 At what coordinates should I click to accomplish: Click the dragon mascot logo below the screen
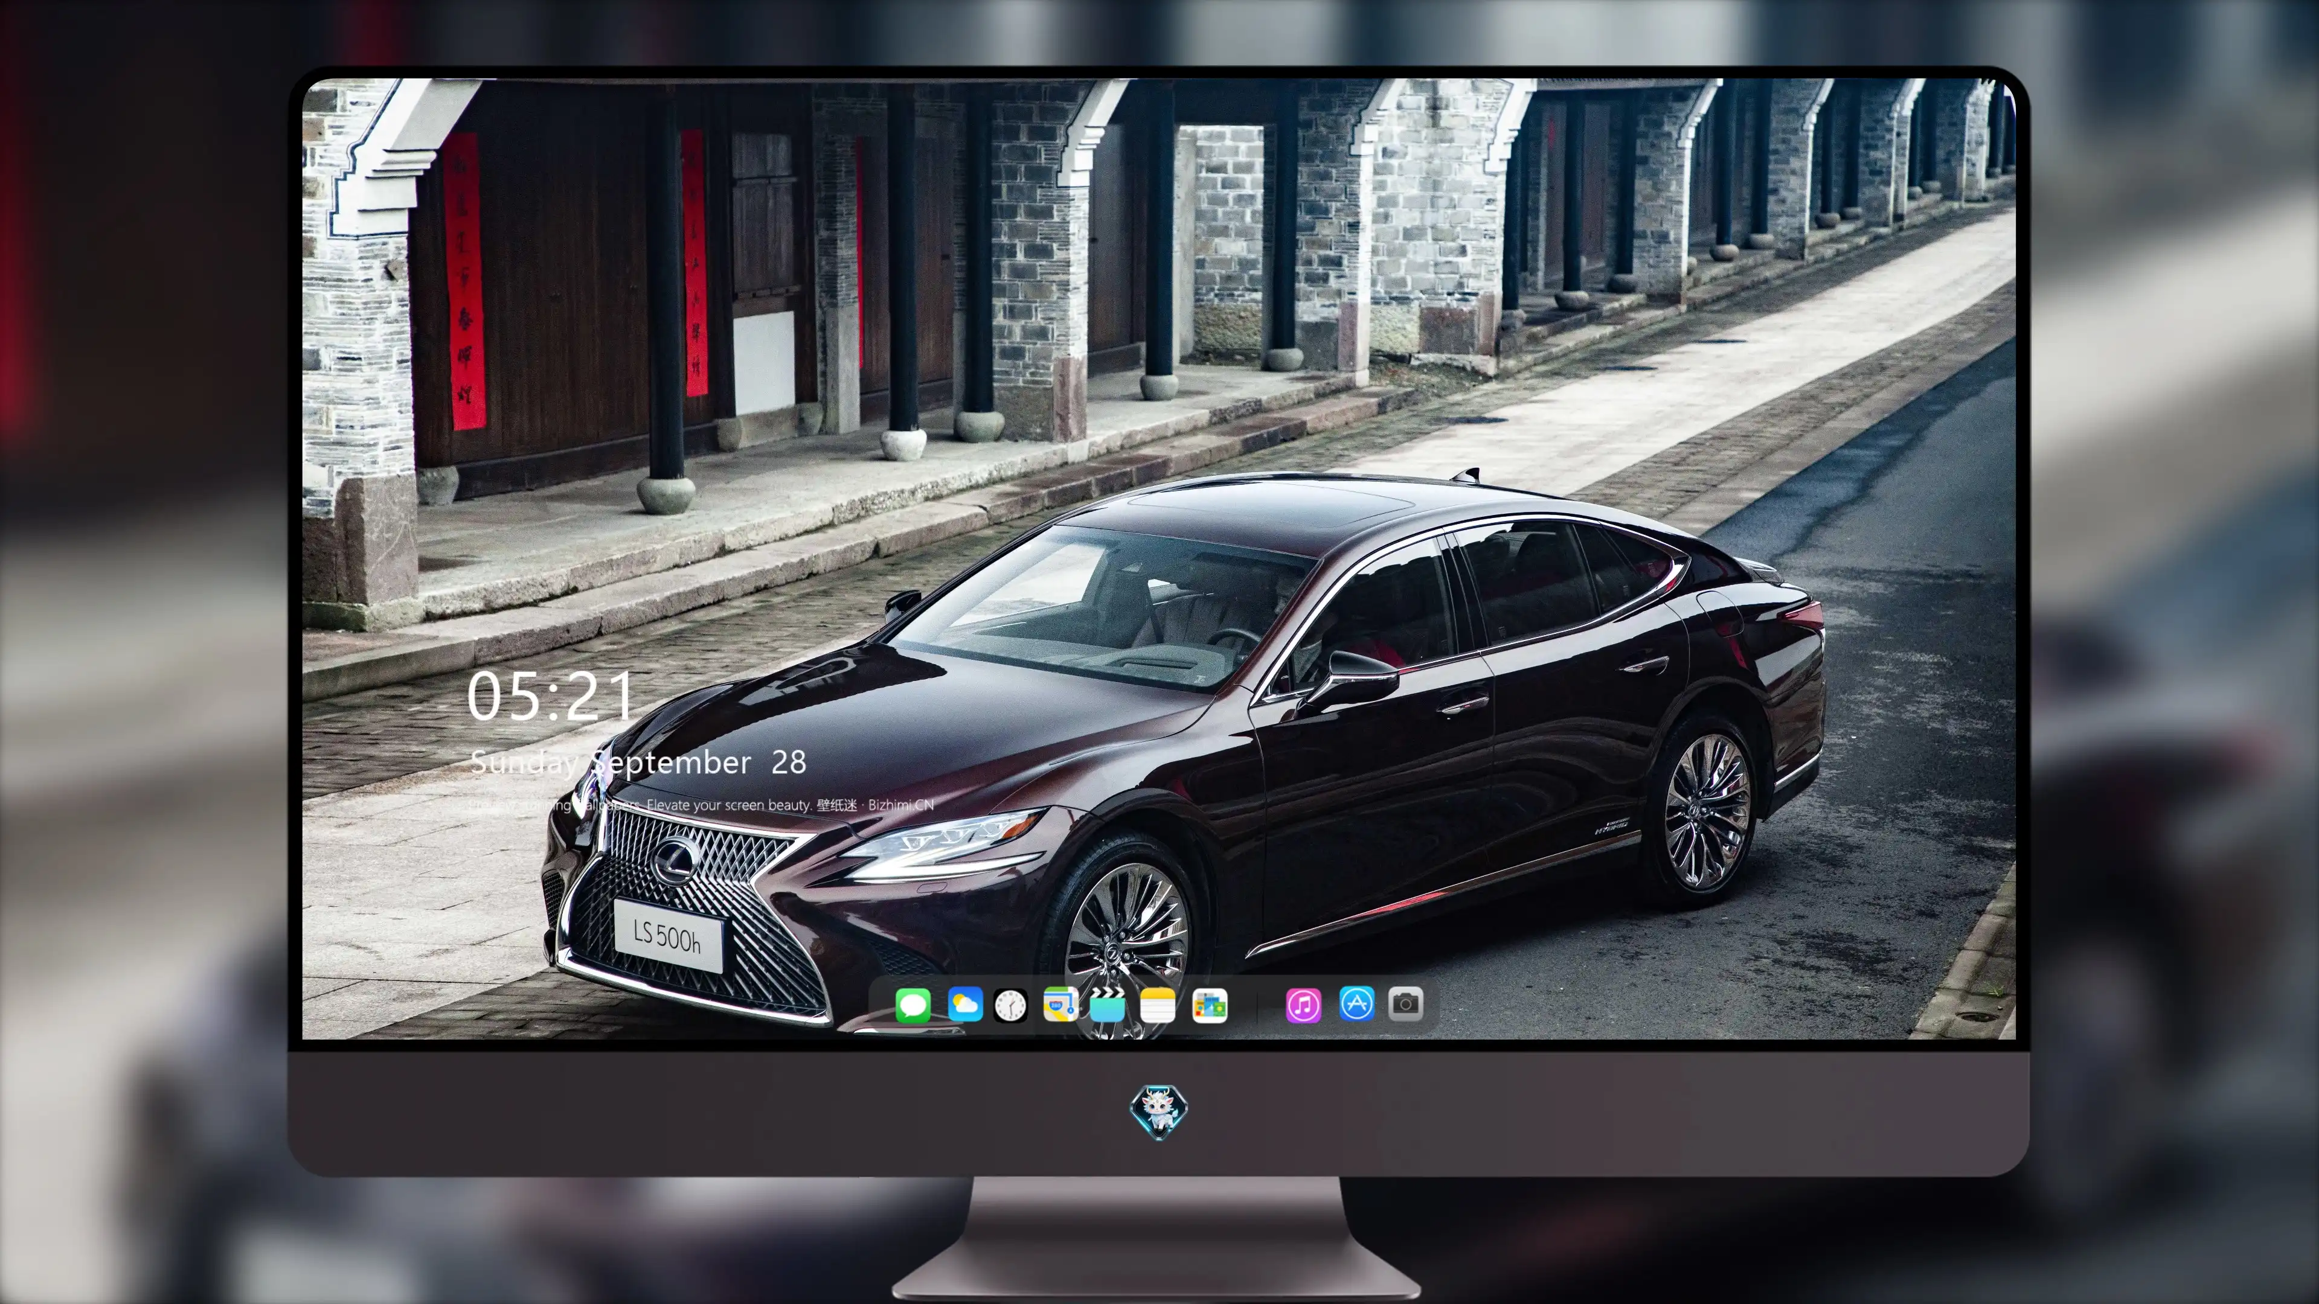coord(1159,1112)
